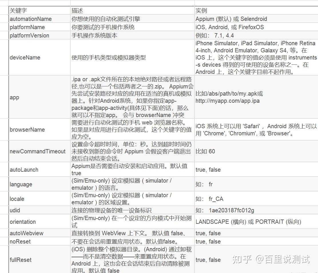Click the autoLaunch keyword cell
The width and height of the screenshot is (318, 273).
[39, 169]
